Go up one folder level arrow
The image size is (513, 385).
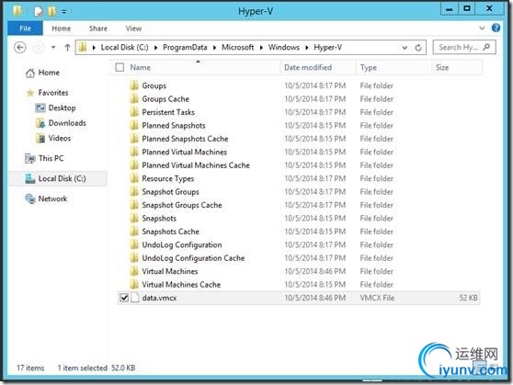pos(67,48)
